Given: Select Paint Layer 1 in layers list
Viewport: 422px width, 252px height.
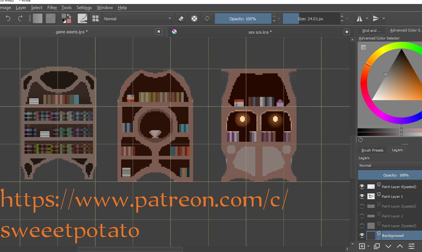Looking at the screenshot, I should click(x=392, y=197).
